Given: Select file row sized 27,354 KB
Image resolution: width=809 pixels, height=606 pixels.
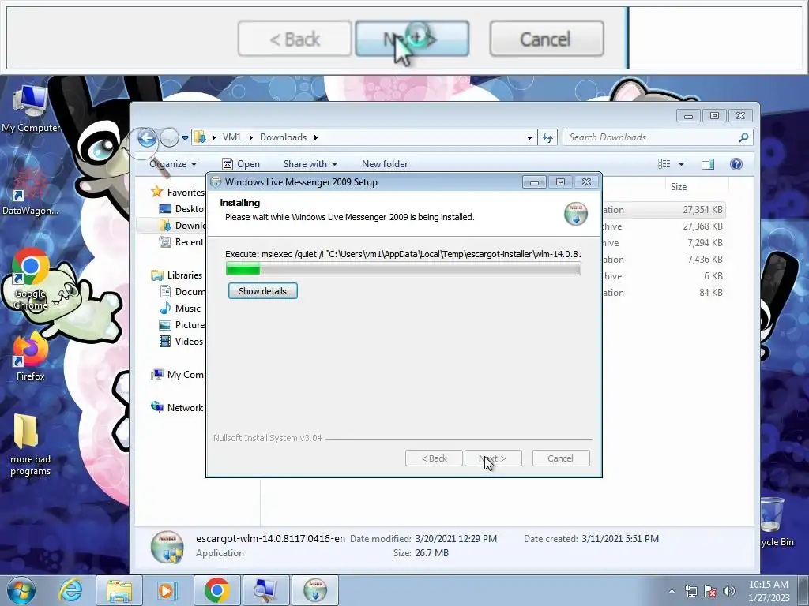Looking at the screenshot, I should (664, 210).
